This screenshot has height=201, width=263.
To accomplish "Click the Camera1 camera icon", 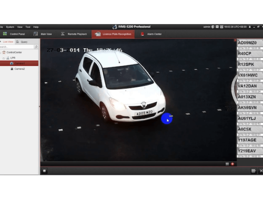I will (12, 63).
